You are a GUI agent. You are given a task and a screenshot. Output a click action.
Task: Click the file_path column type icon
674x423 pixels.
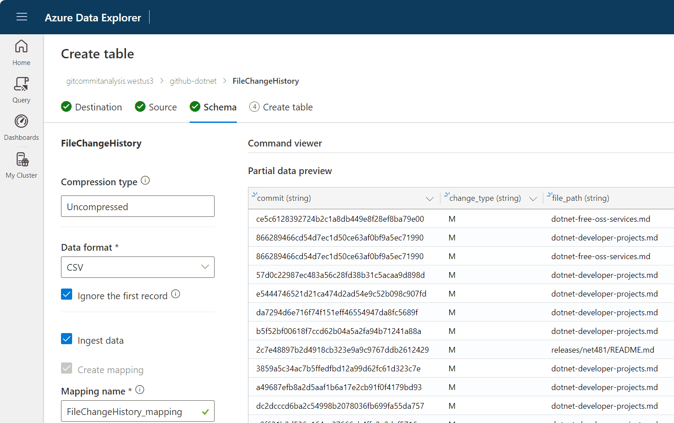(549, 195)
